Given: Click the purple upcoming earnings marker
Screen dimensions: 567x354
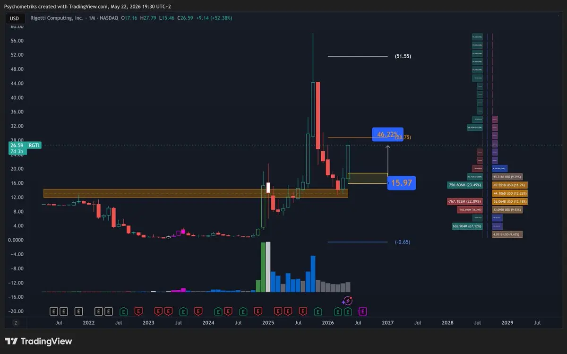Looking at the screenshot, I should tap(363, 311).
